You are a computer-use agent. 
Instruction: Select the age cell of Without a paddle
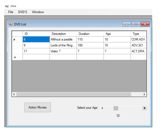pyautogui.click(x=117, y=39)
